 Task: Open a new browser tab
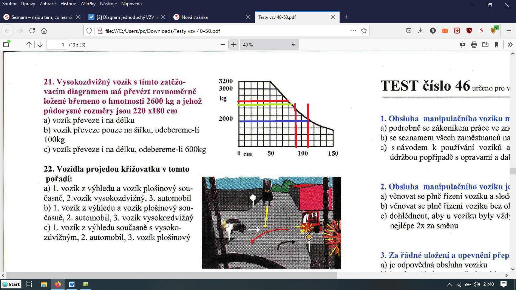(x=346, y=17)
